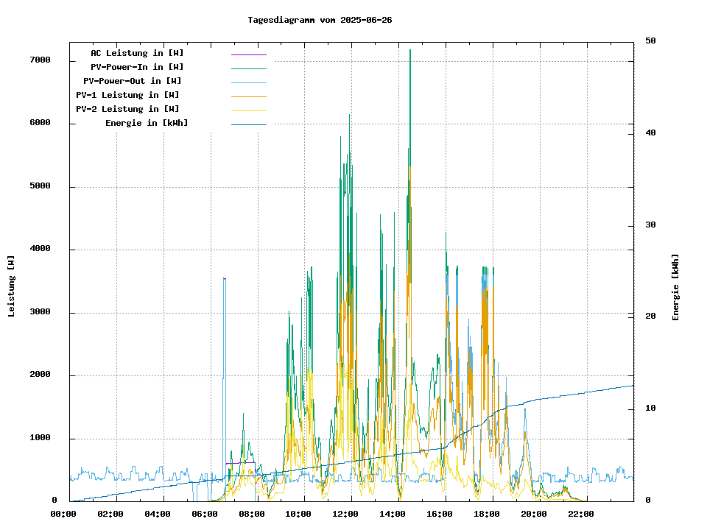Select the 3000 tick on left axis
The width and height of the screenshot is (707, 530).
tap(41, 312)
